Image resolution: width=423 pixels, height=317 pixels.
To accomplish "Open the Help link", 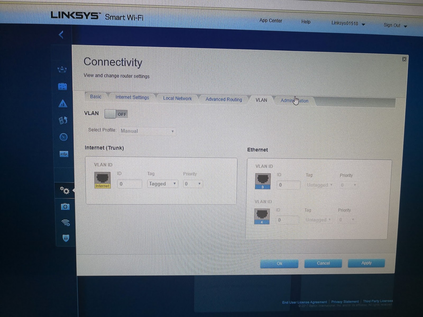I will coord(306,22).
